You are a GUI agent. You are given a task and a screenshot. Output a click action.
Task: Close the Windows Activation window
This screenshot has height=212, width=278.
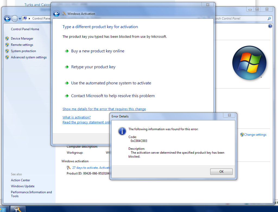coord(208,5)
